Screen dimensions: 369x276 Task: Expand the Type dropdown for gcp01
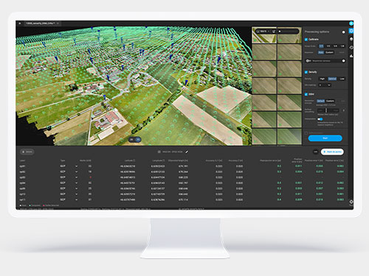76,166
